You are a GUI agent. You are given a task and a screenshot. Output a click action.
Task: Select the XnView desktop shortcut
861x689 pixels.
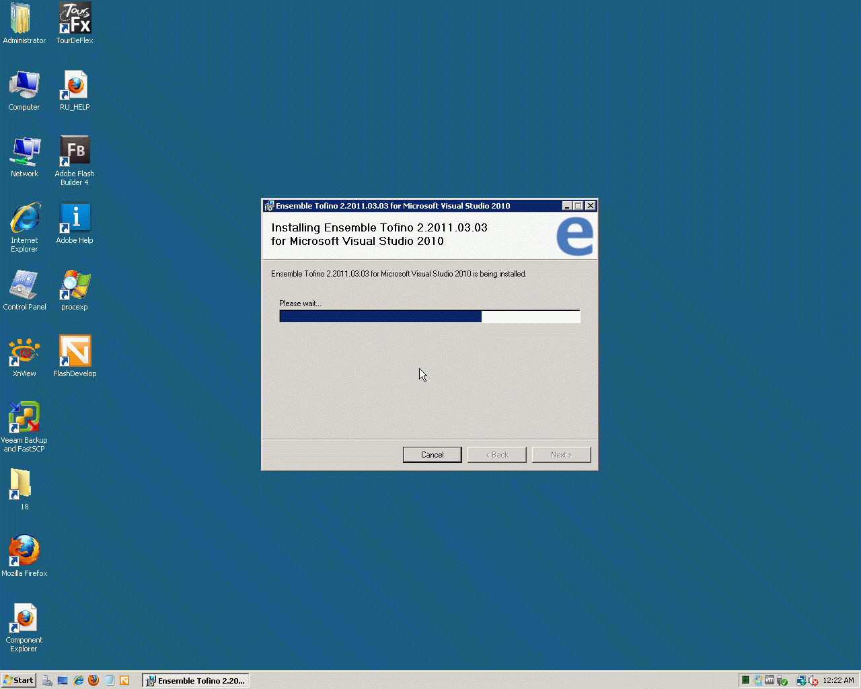point(24,357)
